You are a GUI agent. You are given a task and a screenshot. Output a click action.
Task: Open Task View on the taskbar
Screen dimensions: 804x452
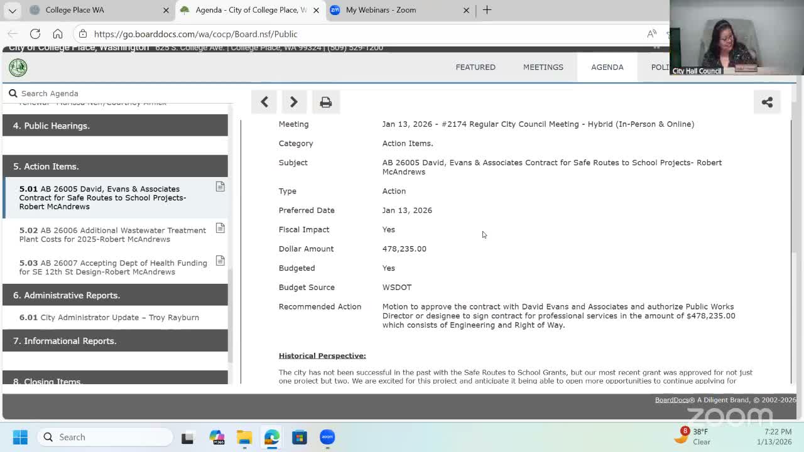[x=187, y=437]
